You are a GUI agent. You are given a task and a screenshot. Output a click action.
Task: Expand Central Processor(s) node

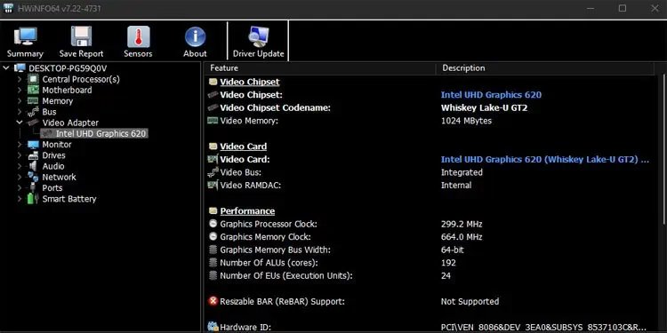[20, 79]
